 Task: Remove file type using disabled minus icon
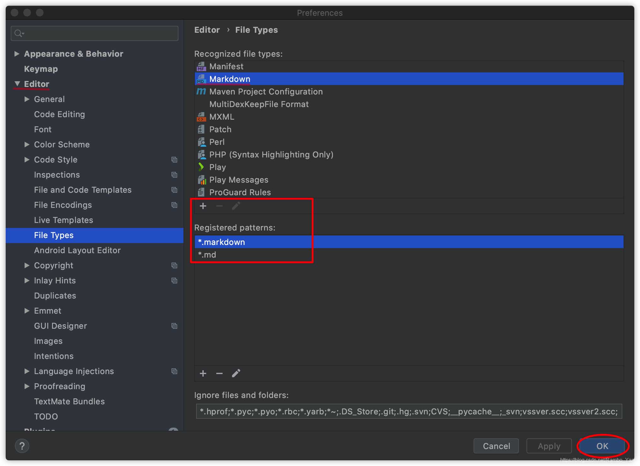click(219, 206)
